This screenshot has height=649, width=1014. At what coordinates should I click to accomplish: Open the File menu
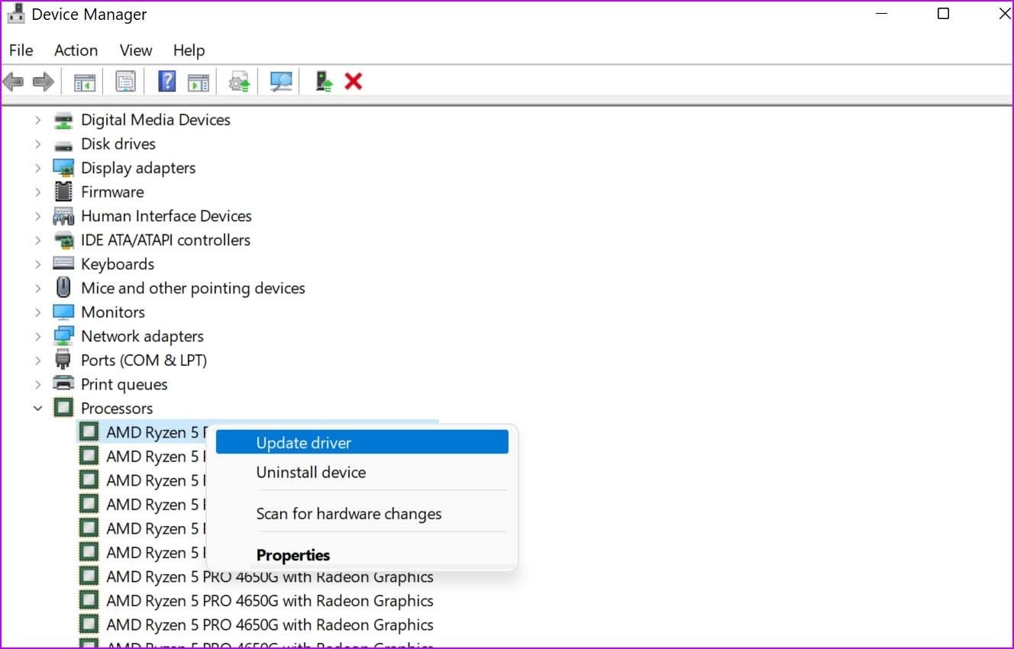click(21, 50)
